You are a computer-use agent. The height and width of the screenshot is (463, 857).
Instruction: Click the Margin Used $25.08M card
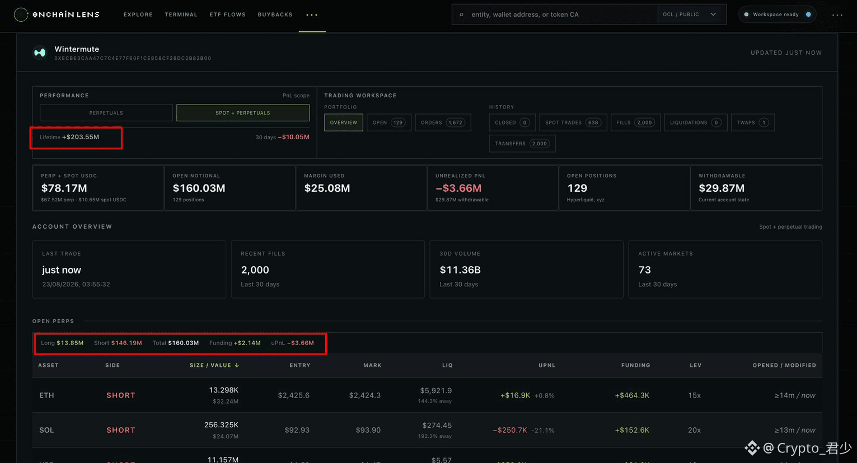click(x=361, y=188)
